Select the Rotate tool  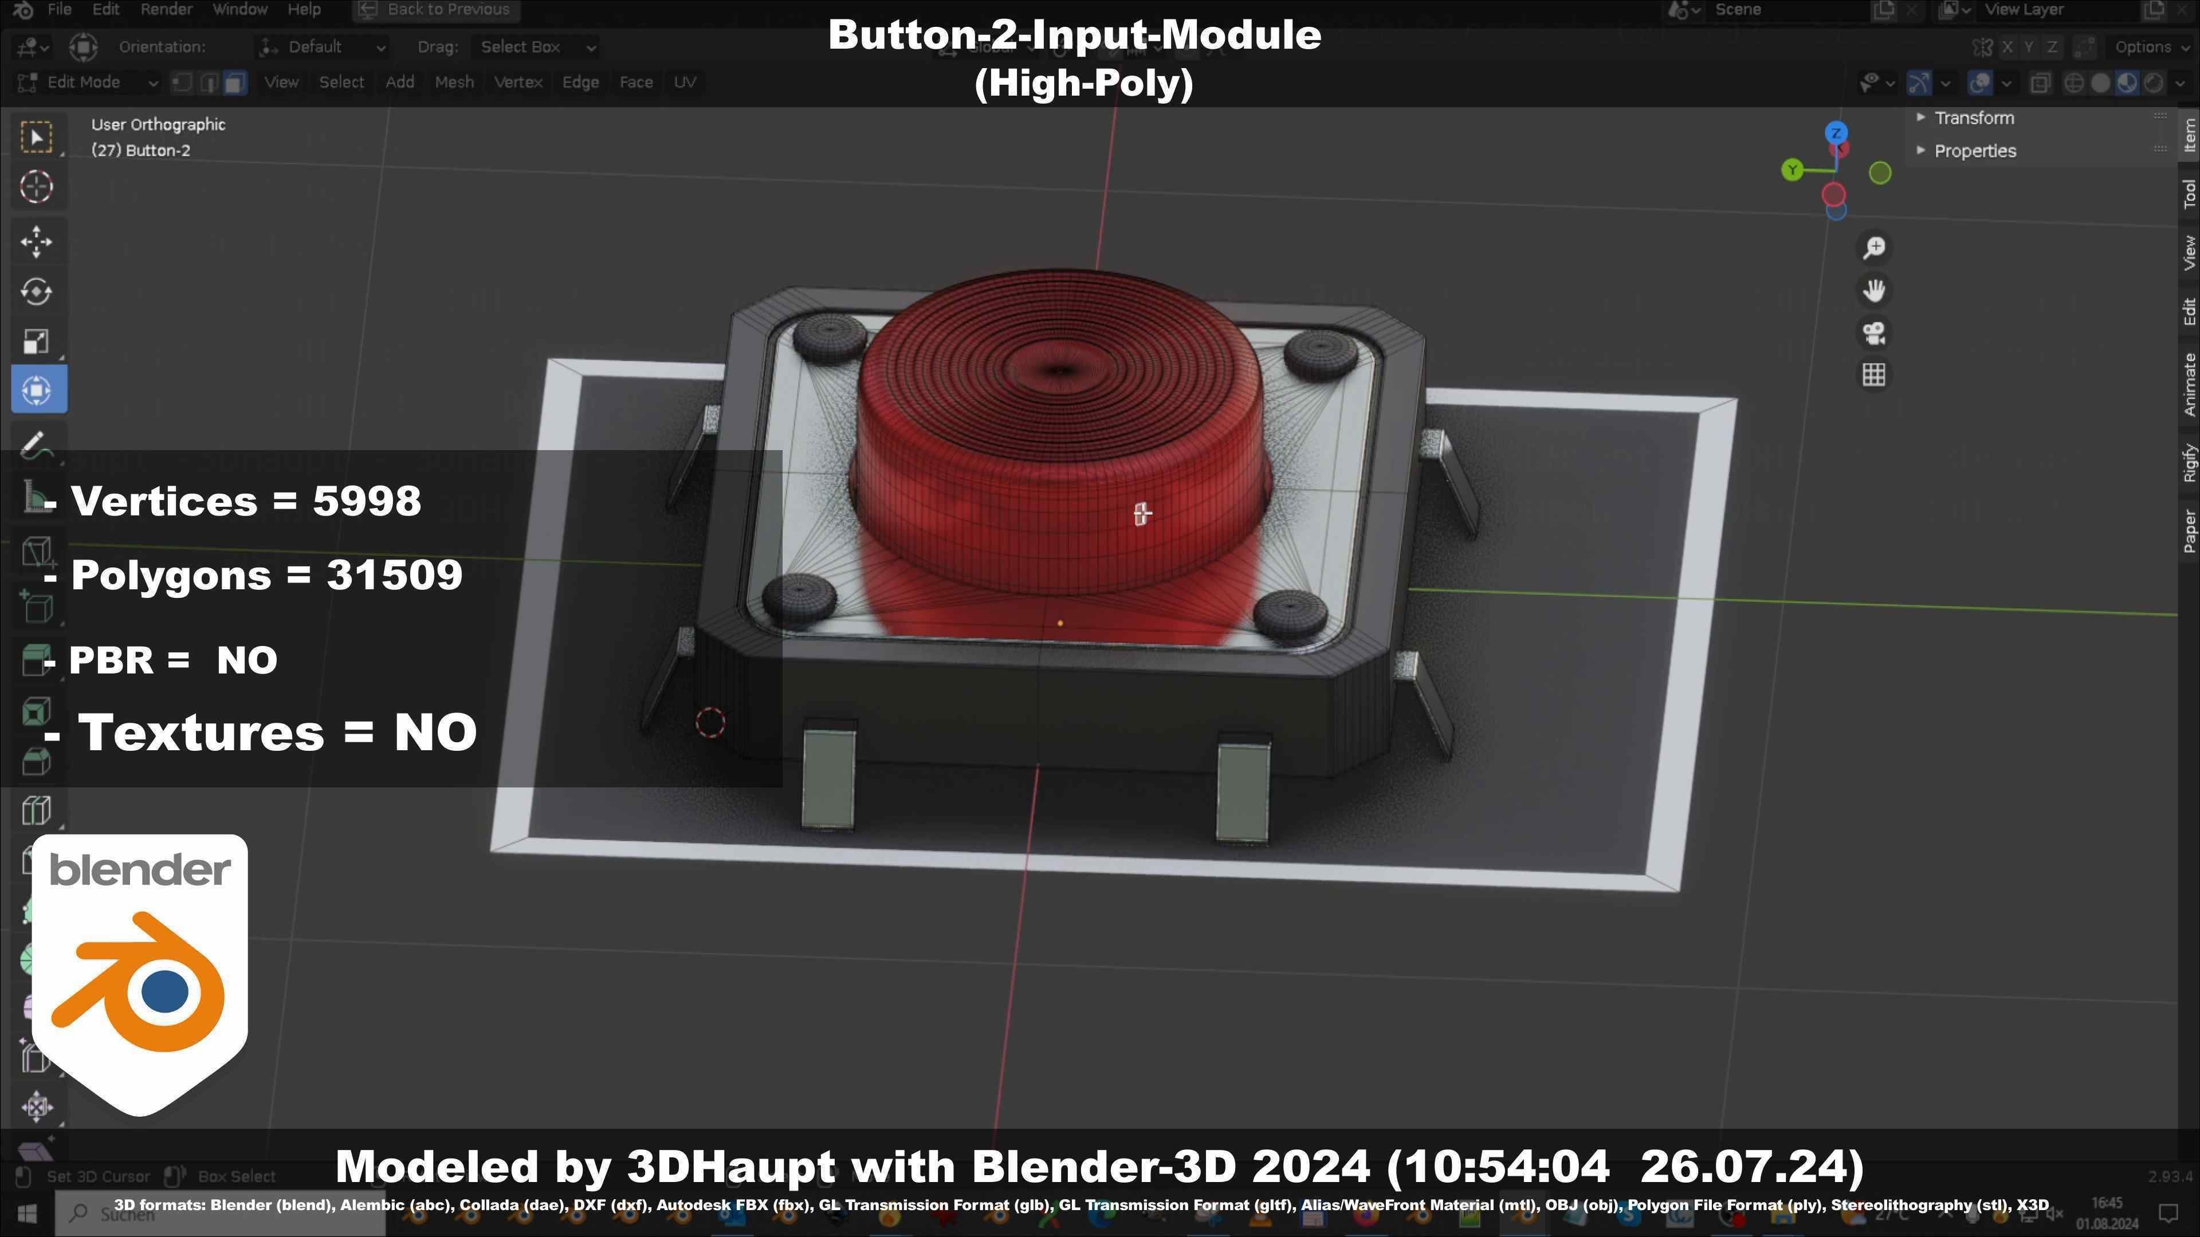[x=36, y=292]
